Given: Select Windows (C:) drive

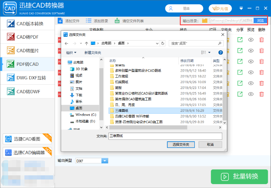Looking at the screenshot, I should (83, 115).
